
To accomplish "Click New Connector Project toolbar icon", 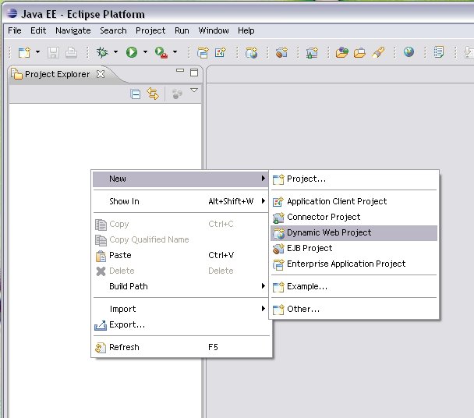I will (x=312, y=52).
